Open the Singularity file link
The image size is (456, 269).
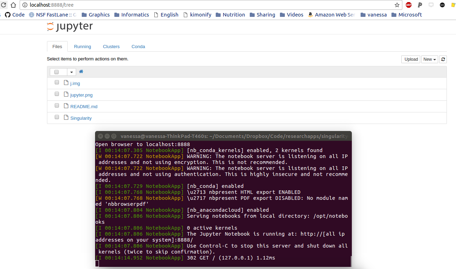point(81,118)
